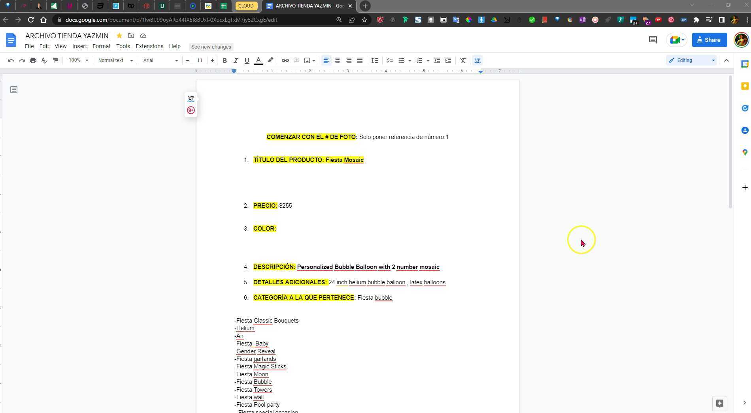This screenshot has width=751, height=413.
Task: Open the Format menu
Action: coord(102,46)
